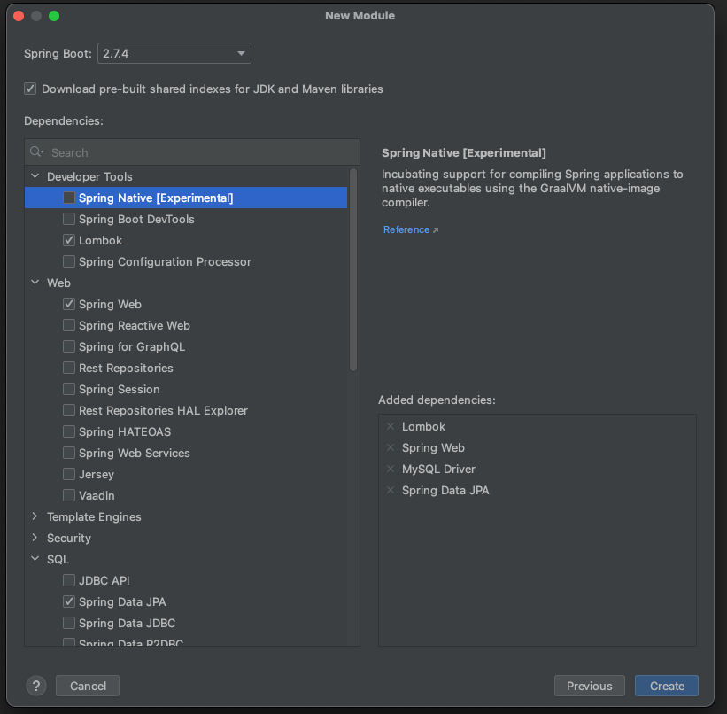Enable Spring for GraphQL dependency

[69, 346]
